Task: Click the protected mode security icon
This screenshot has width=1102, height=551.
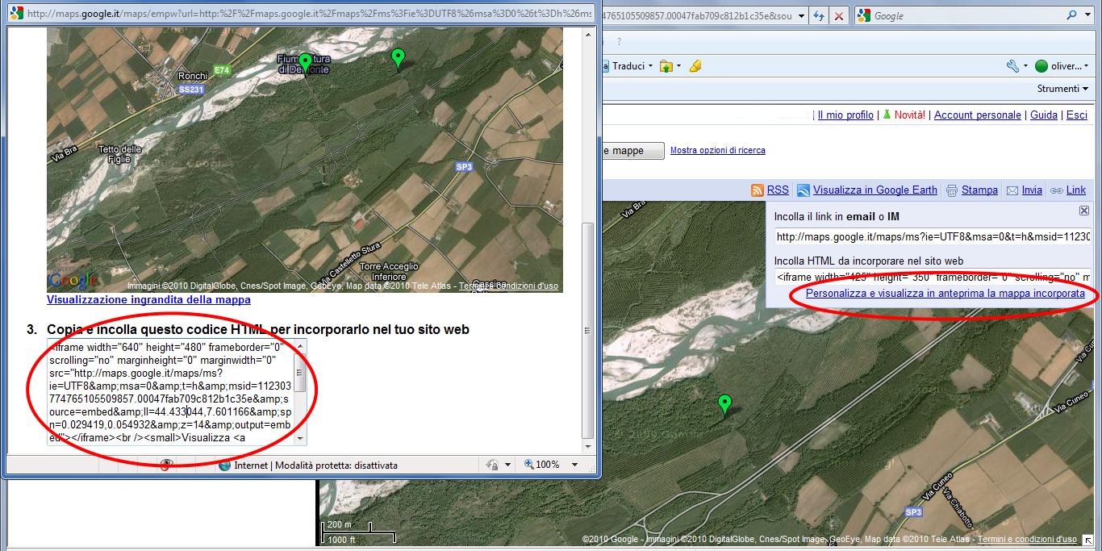Action: [493, 465]
